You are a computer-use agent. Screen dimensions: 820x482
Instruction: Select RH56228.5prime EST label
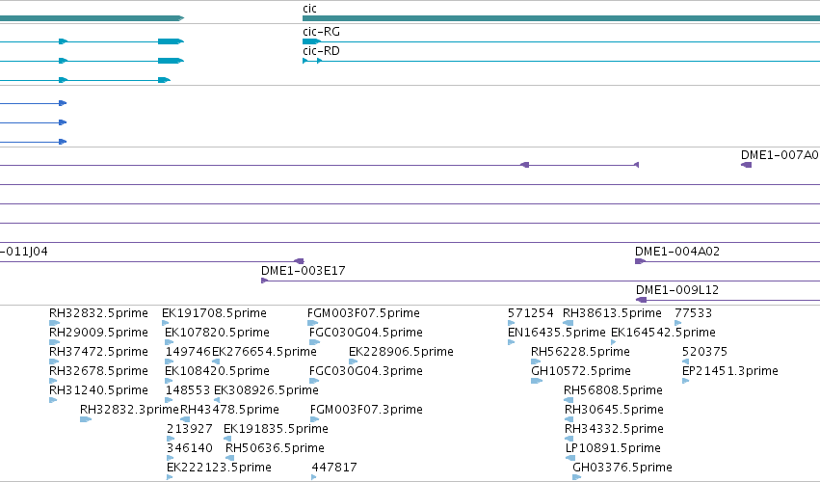point(580,352)
